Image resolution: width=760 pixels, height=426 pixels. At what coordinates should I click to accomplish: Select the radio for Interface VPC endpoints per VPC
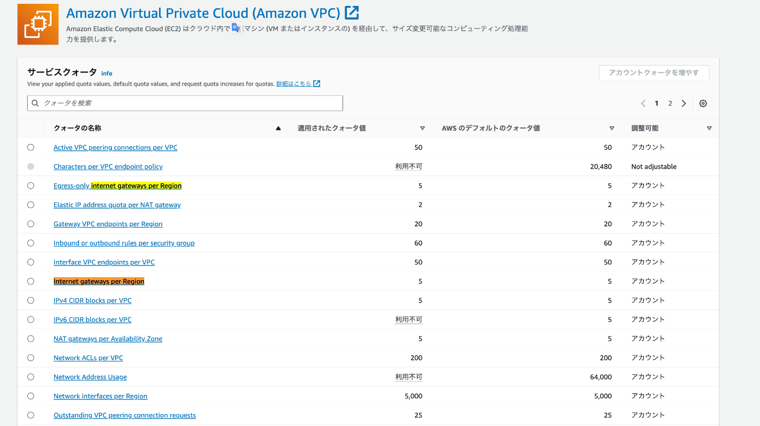[30, 262]
